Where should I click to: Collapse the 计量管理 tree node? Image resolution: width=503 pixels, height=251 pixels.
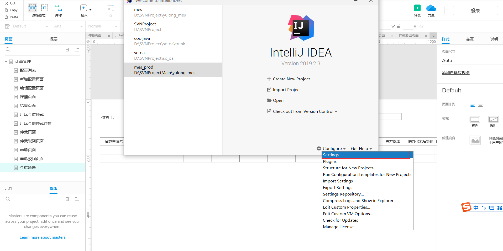[6, 62]
